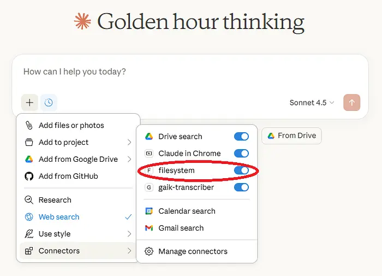Switch off gaik-transcriber toggle

(241, 187)
